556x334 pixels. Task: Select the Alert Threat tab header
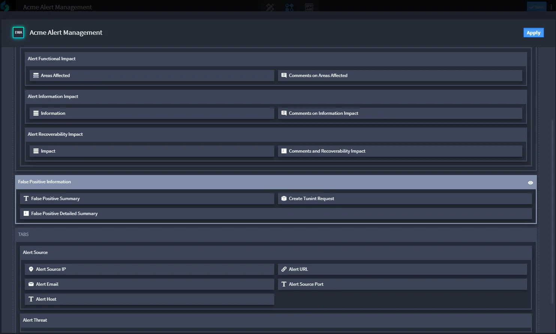(276, 320)
